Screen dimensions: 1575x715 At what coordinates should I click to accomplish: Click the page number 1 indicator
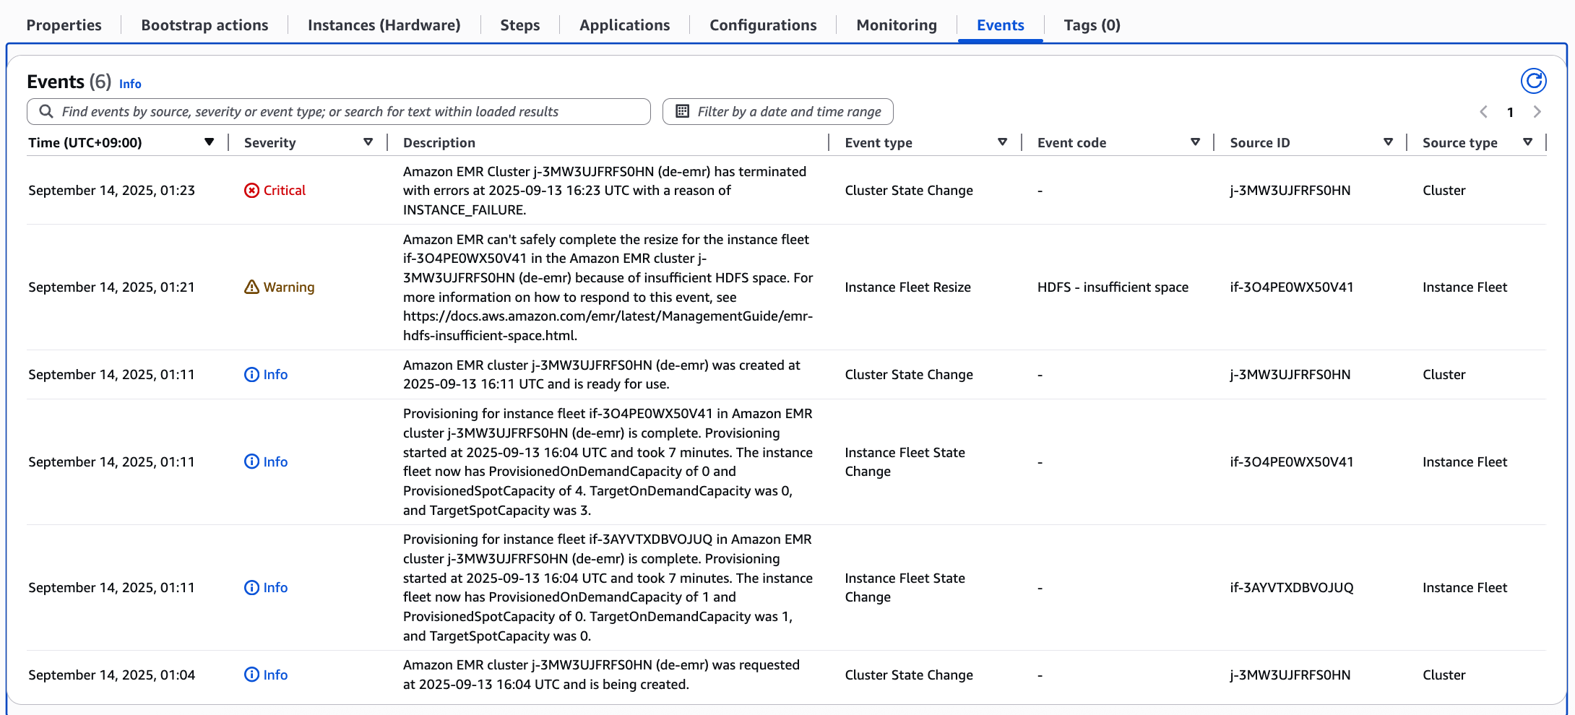1511,112
